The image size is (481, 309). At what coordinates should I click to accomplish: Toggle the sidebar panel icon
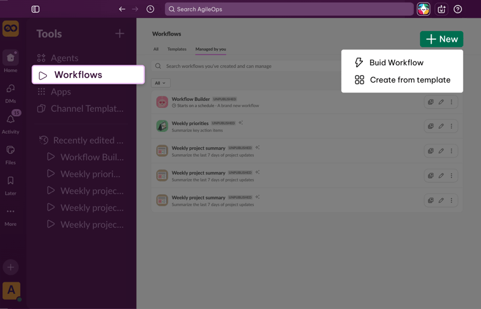36,10
